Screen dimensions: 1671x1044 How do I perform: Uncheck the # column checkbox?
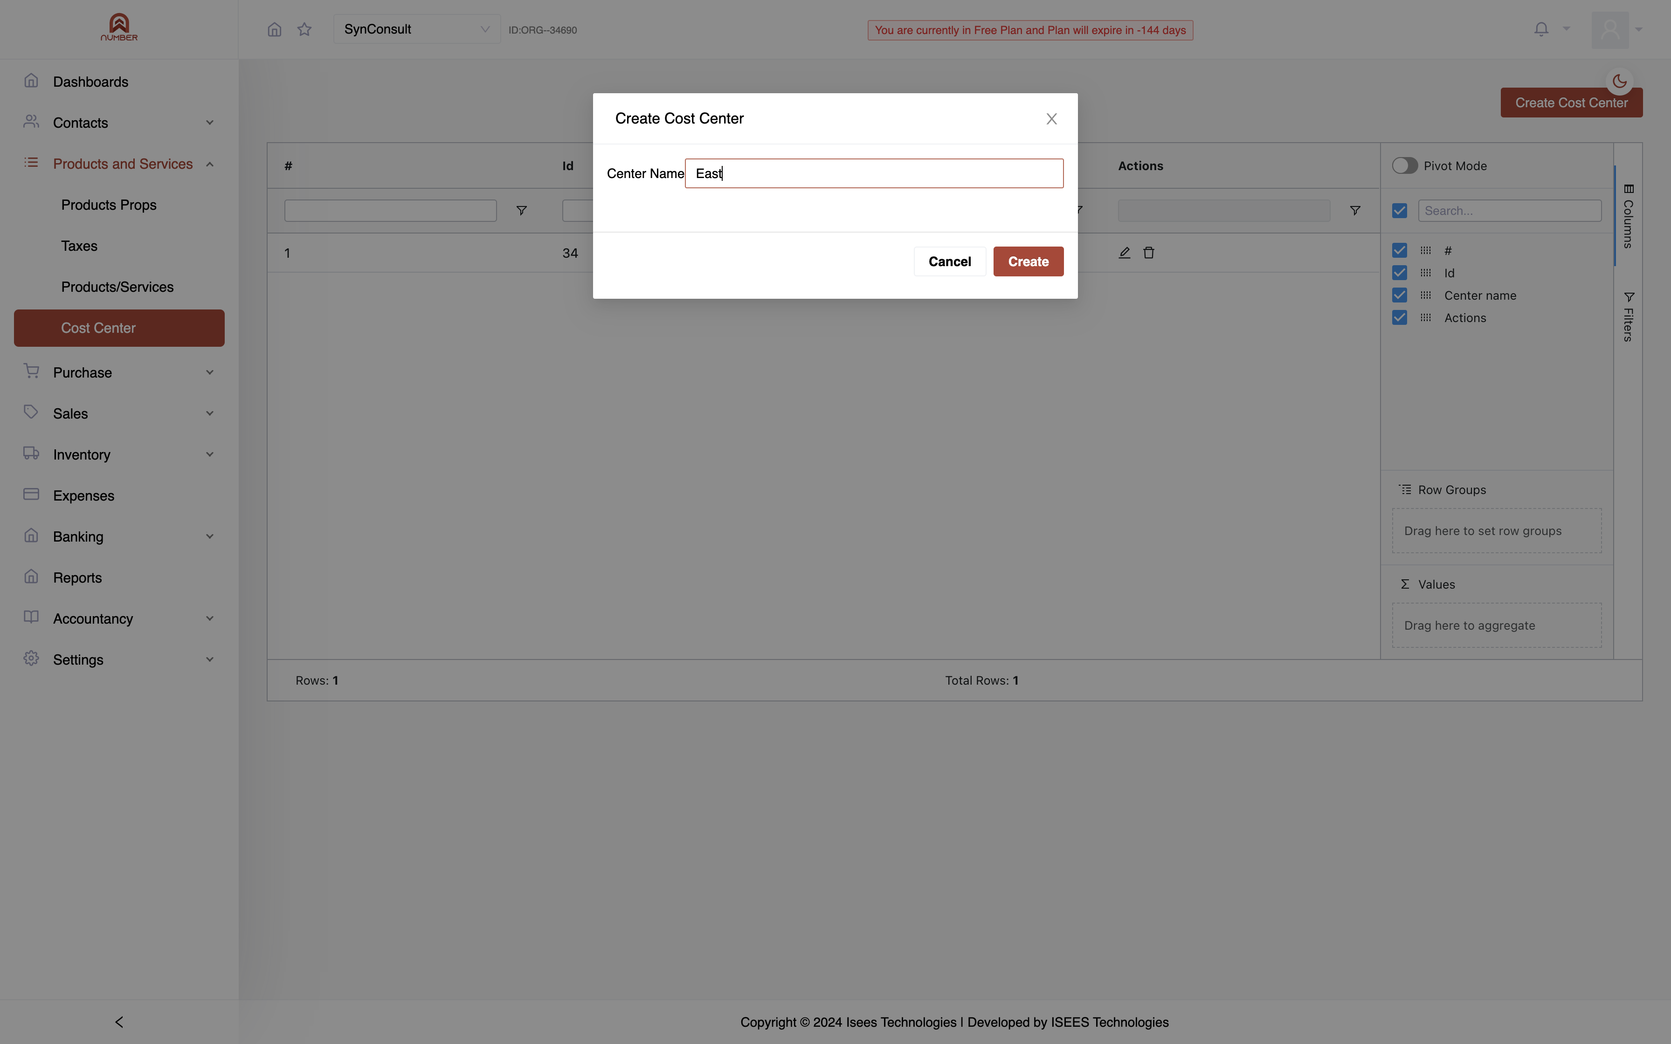tap(1400, 251)
